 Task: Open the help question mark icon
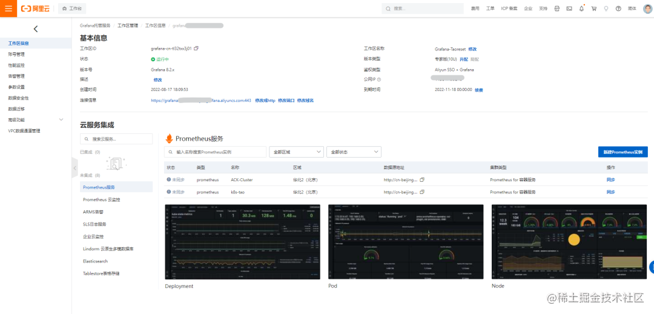(618, 8)
